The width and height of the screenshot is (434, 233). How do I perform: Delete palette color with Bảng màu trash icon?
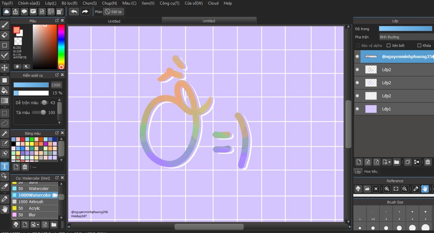(x=25, y=167)
